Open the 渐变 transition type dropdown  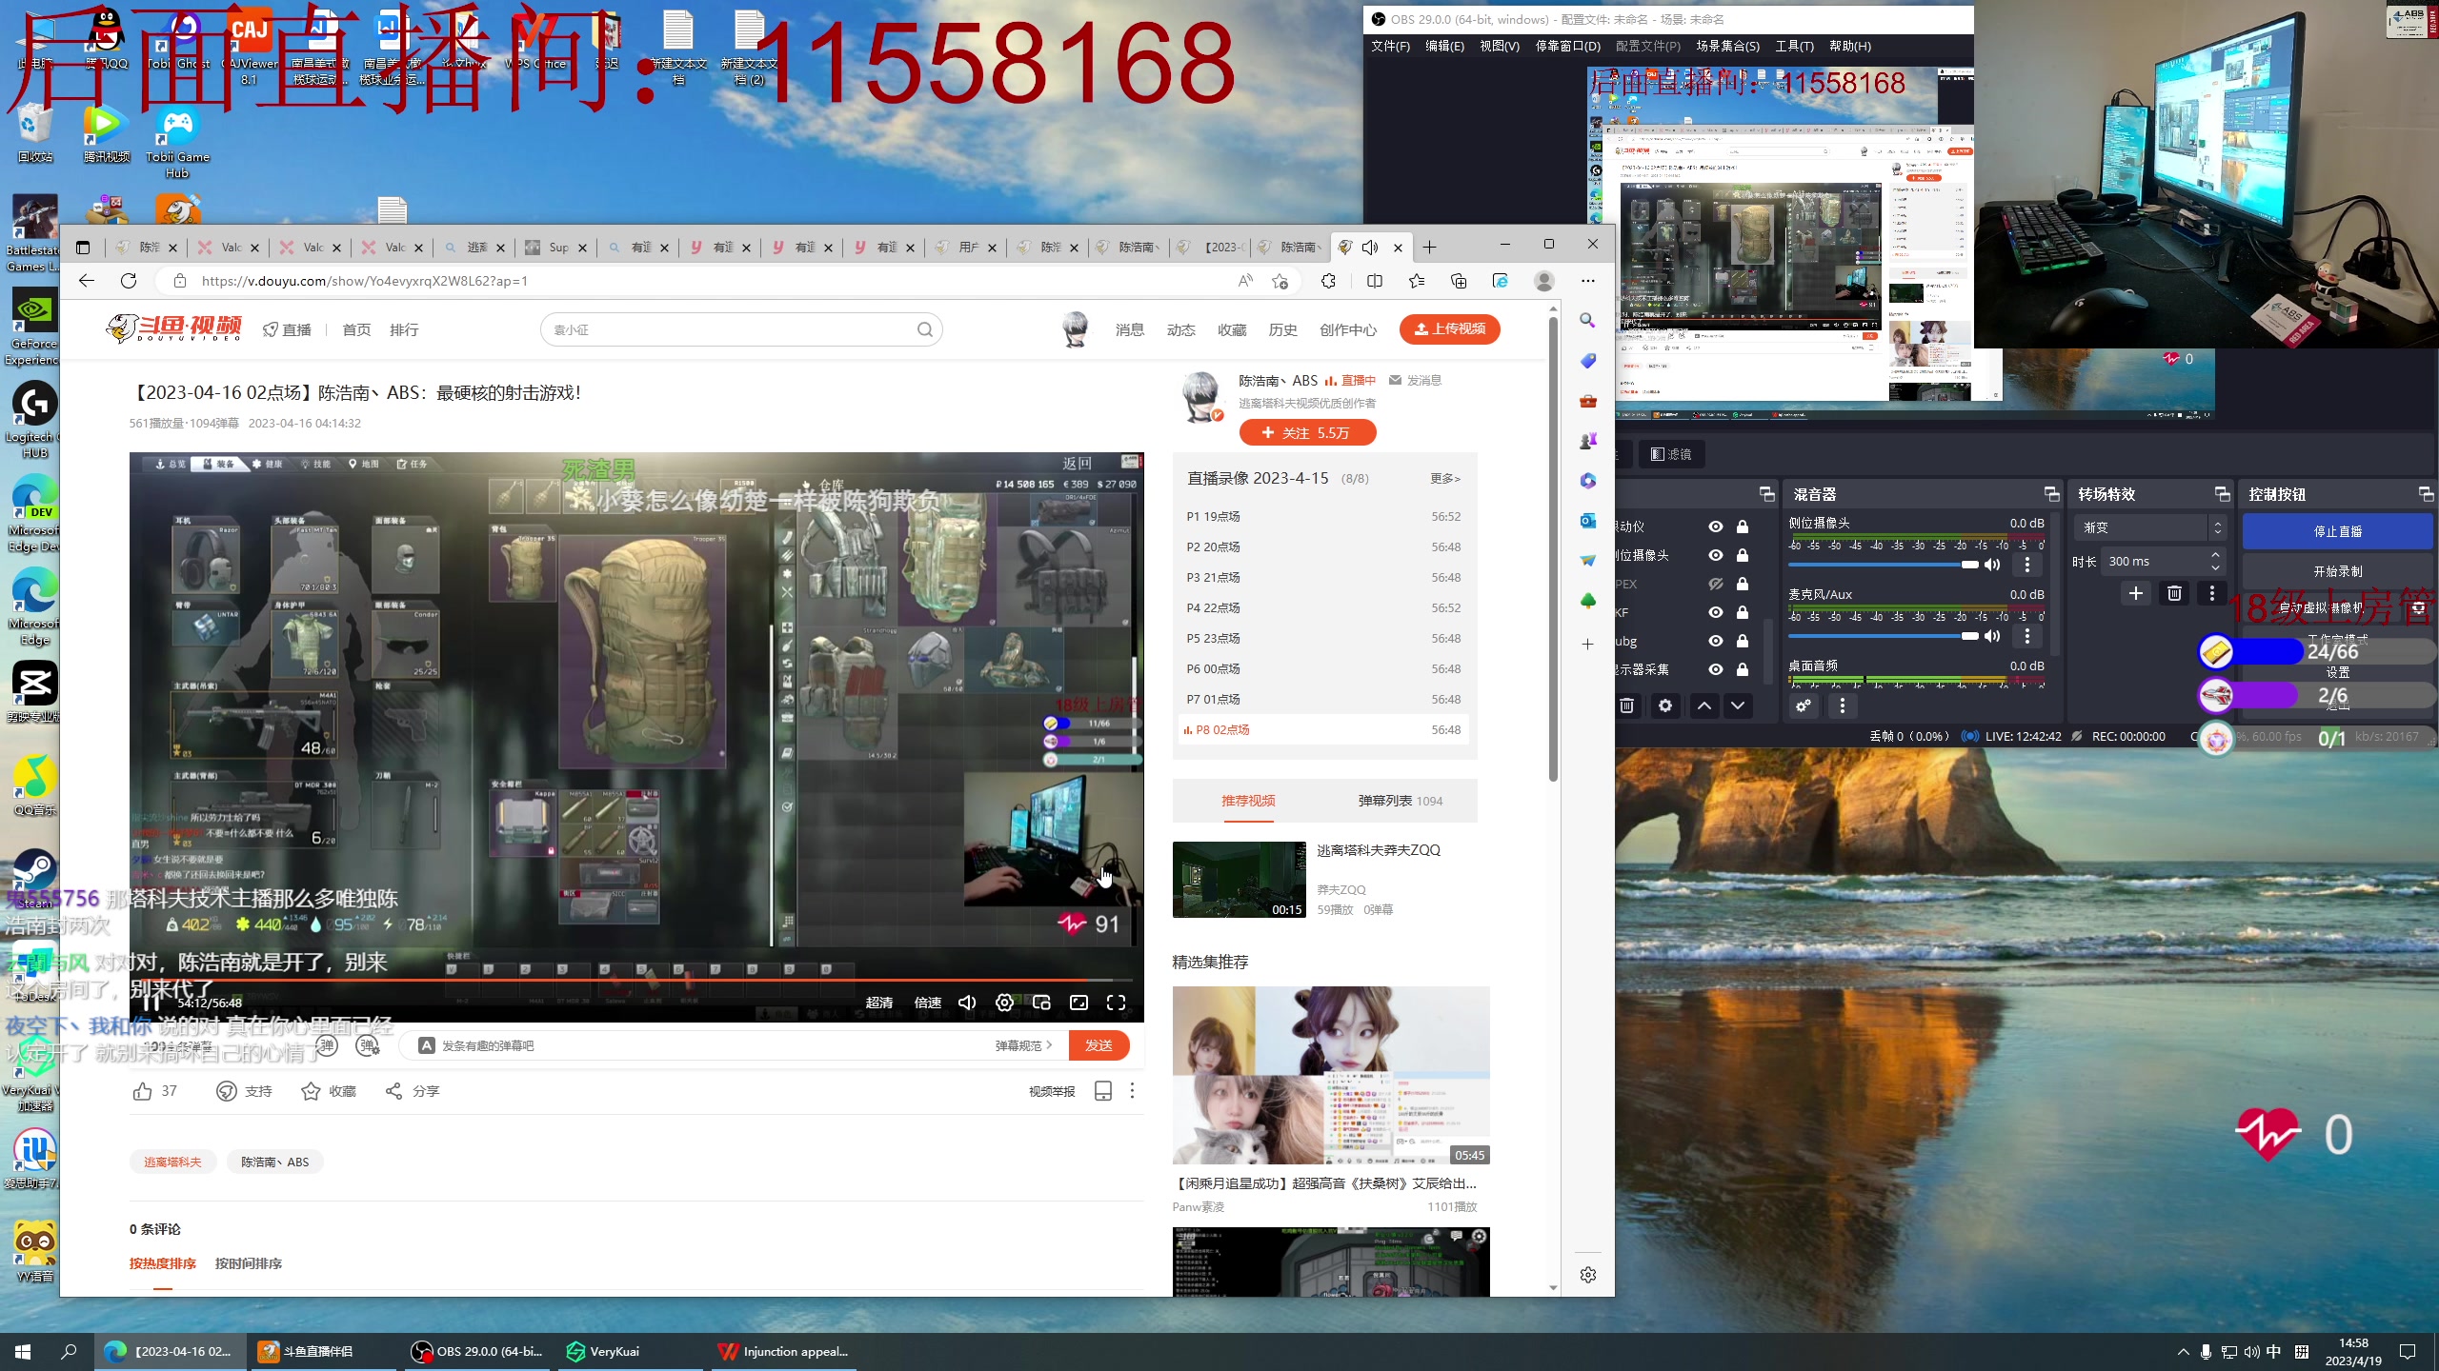click(2150, 527)
